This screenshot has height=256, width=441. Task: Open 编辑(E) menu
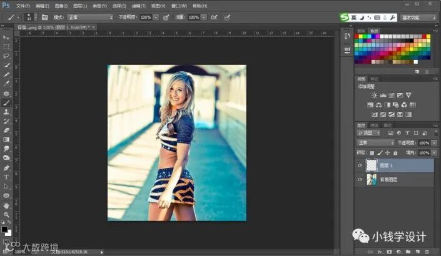[42, 6]
